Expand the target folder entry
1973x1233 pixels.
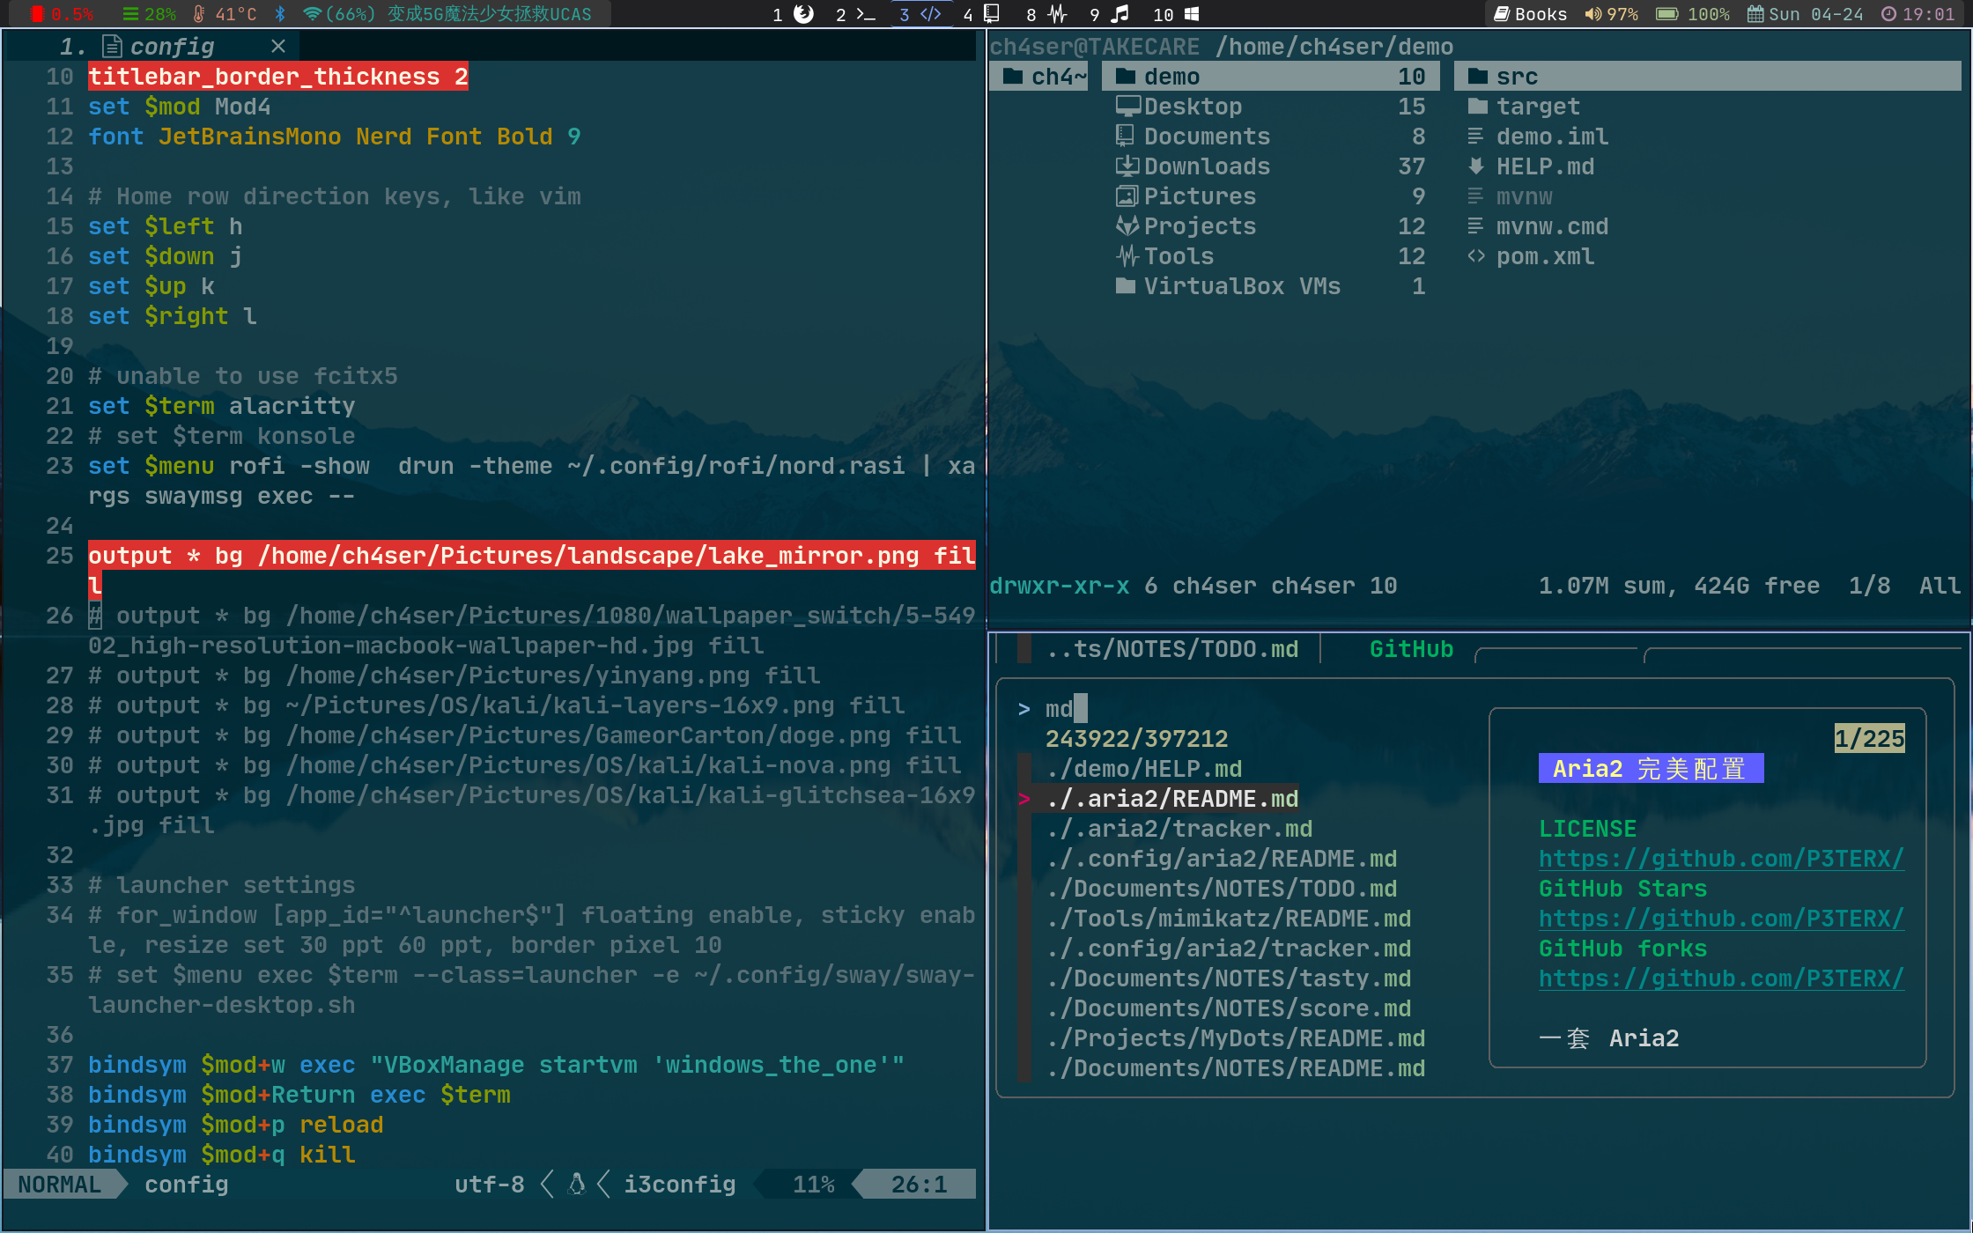coord(1537,107)
